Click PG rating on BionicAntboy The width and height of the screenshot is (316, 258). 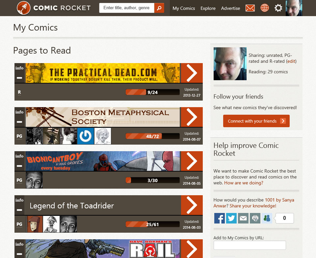click(x=19, y=180)
